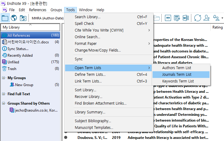Open the Journals Term List

[x=181, y=74]
